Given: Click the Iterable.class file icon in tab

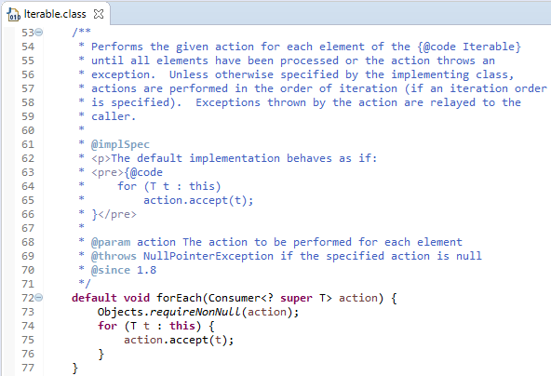Looking at the screenshot, I should click(14, 14).
